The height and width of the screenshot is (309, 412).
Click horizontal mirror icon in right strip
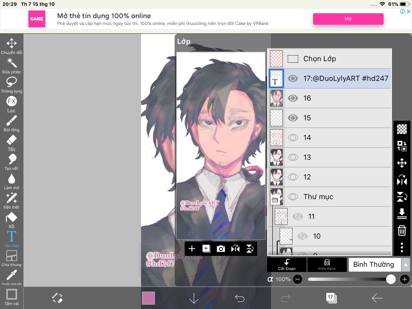pos(402,180)
